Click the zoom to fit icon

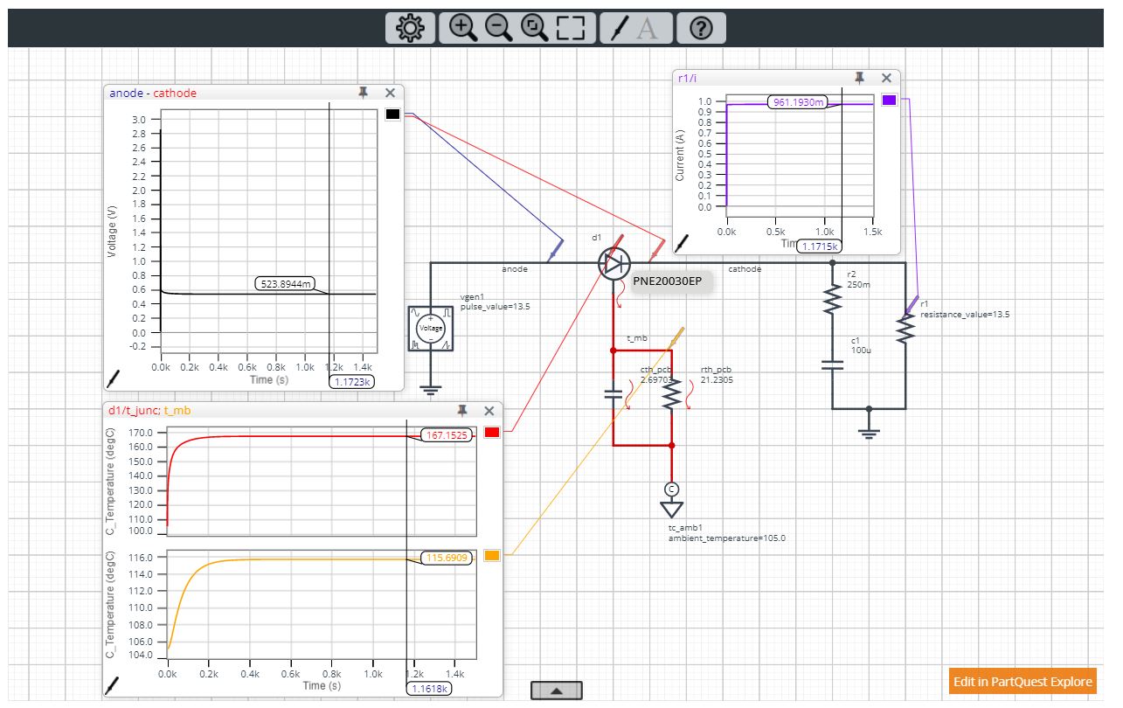[533, 28]
